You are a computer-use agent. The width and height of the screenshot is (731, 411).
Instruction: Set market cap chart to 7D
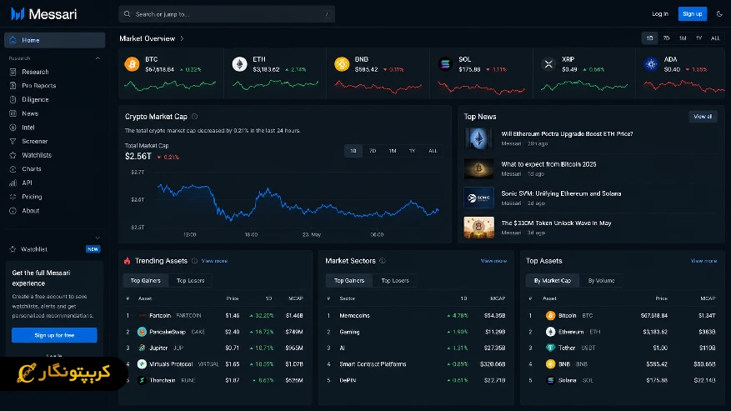point(373,151)
